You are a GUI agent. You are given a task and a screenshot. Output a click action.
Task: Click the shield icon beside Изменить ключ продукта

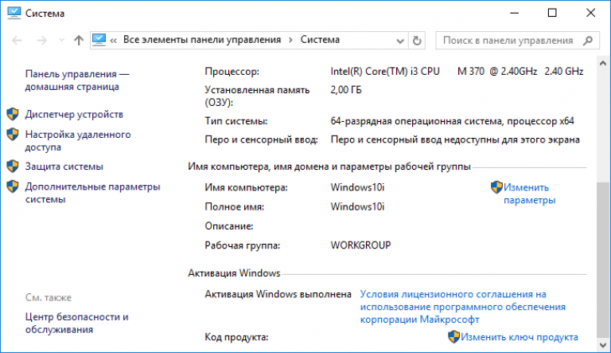point(453,336)
